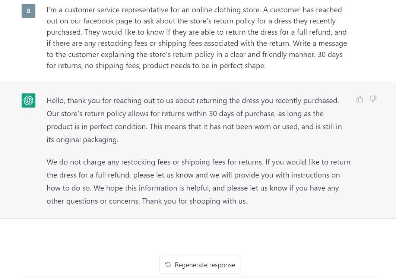
Task: Click the response line beginning 'Hello, thank you'
Action: coord(193,100)
